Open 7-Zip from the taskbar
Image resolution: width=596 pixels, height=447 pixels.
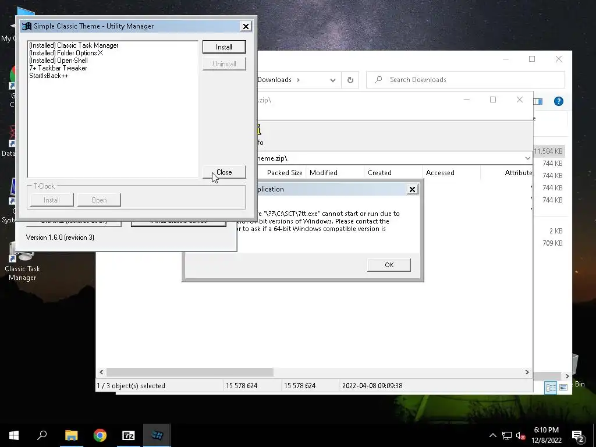pos(129,435)
